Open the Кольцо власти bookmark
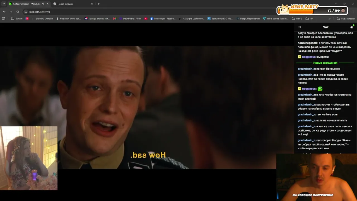The height and width of the screenshot is (201, 357). 97,19
